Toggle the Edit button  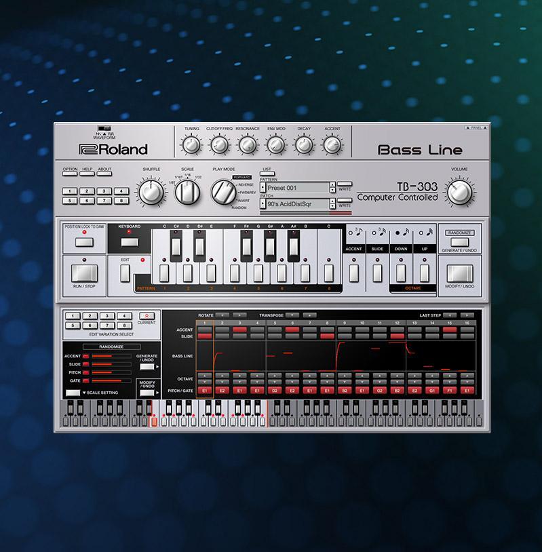point(125,273)
